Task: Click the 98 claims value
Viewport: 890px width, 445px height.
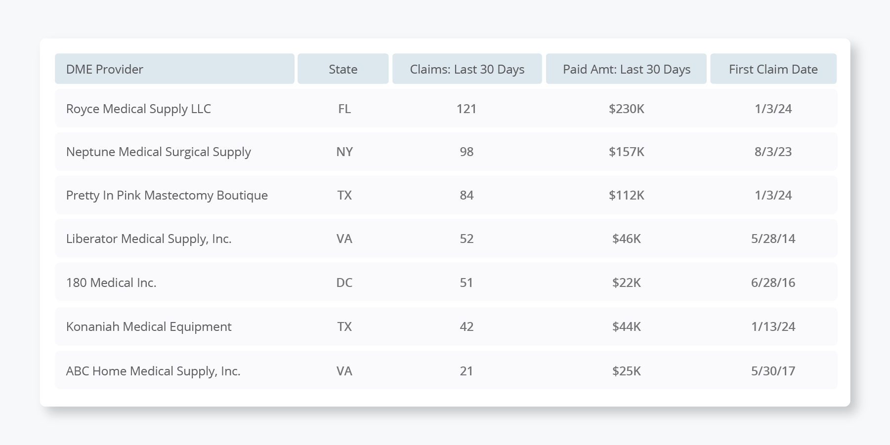Action: (x=466, y=152)
